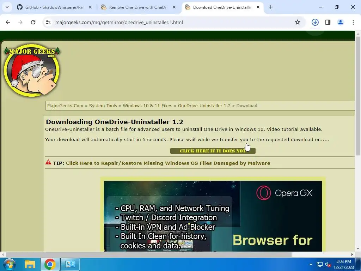The height and width of the screenshot is (271, 361).
Task: Switch to Remove One Drive tab
Action: point(138,7)
